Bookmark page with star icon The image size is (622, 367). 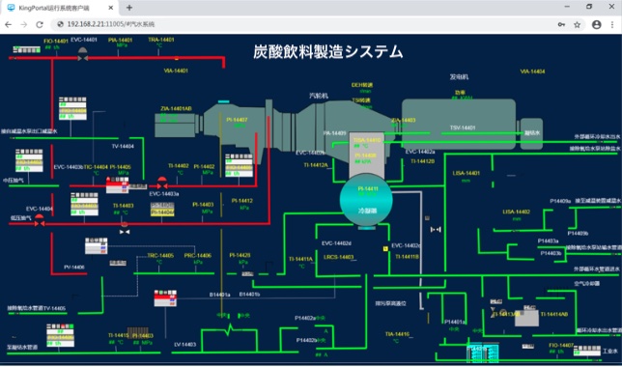tap(578, 24)
